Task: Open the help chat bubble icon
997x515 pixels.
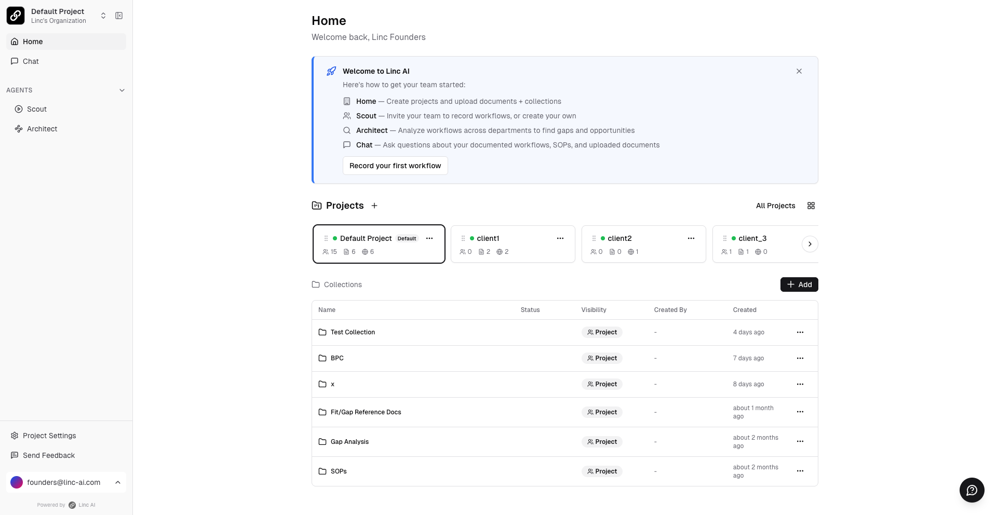Action: [972, 490]
